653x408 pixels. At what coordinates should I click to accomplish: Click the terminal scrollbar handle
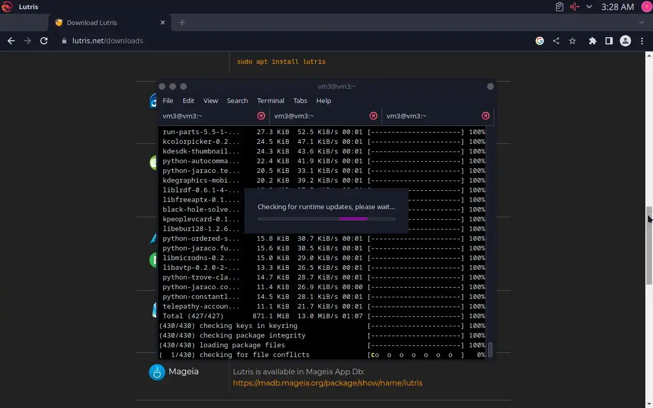click(x=490, y=349)
